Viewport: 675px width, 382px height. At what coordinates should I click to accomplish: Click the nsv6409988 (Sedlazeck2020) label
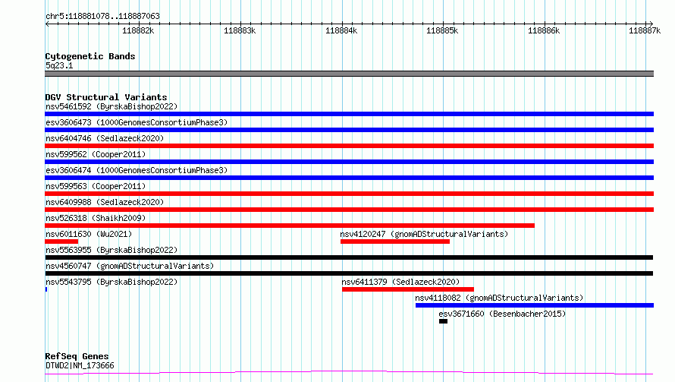pos(105,202)
